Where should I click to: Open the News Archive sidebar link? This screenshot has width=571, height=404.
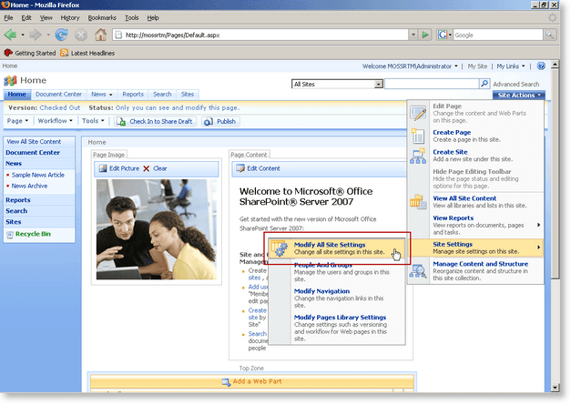click(x=29, y=186)
